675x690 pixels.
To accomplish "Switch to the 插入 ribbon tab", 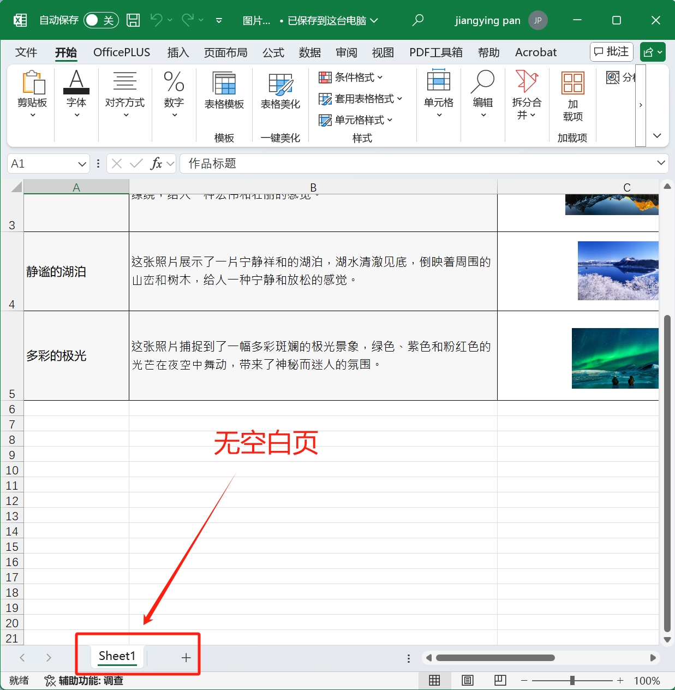I will coord(178,52).
